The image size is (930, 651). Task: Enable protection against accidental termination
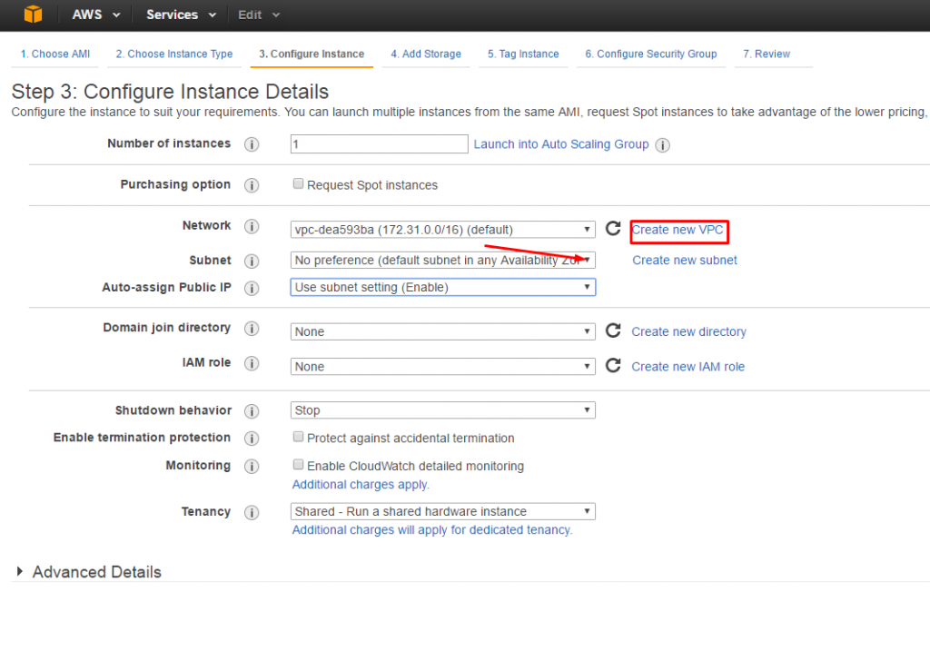point(298,437)
